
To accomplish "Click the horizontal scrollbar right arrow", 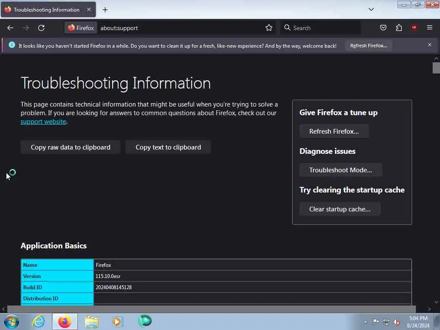I will click(429, 309).
